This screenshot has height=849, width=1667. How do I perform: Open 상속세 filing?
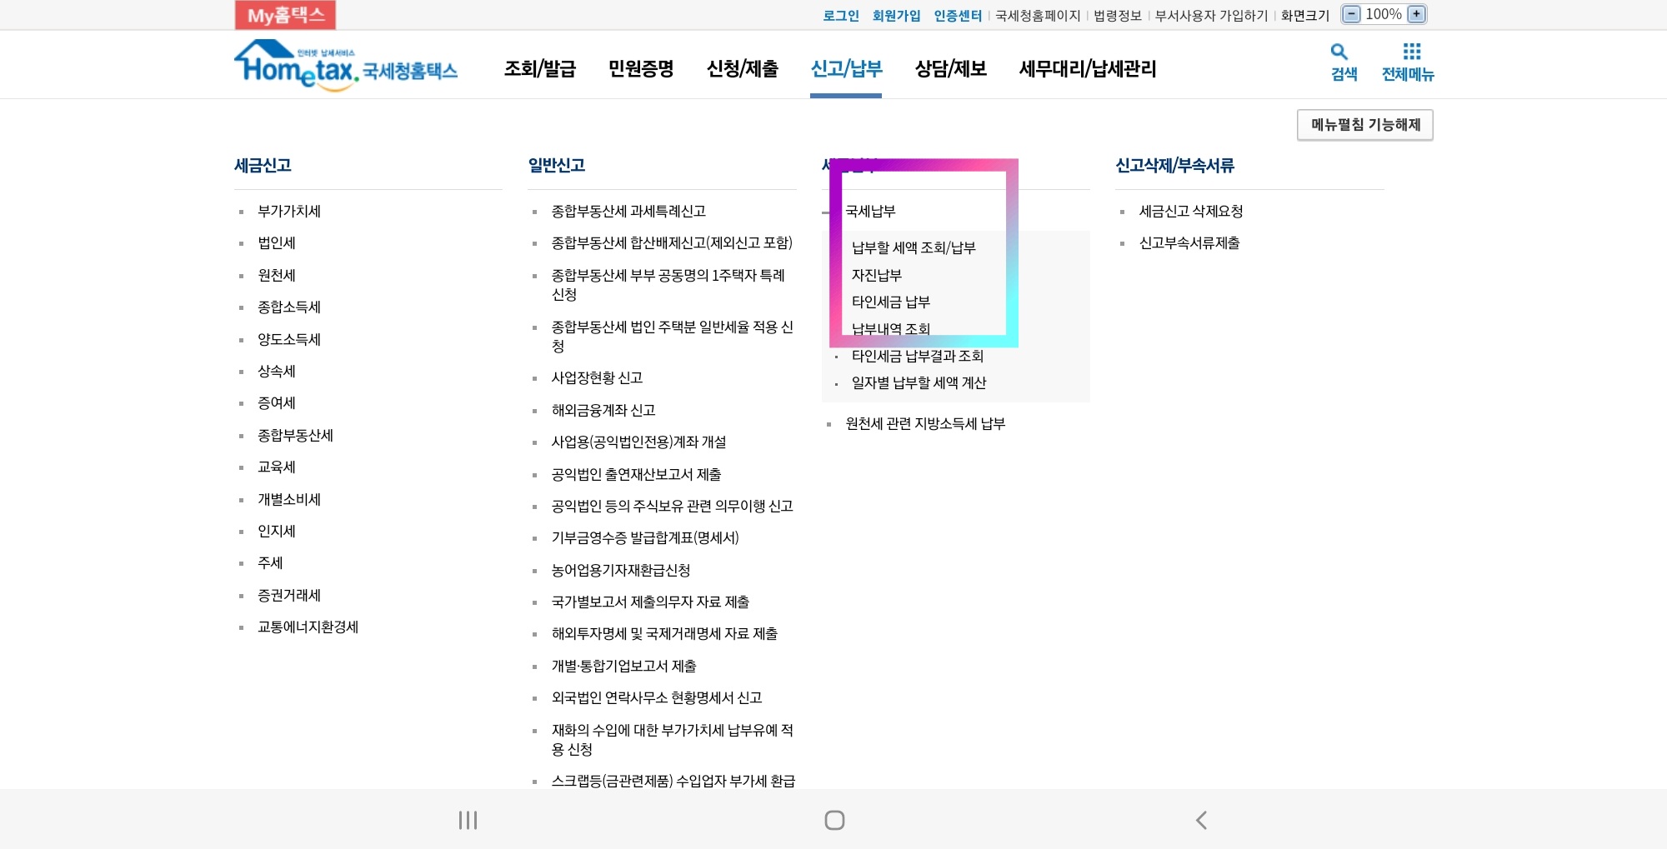pos(277,371)
